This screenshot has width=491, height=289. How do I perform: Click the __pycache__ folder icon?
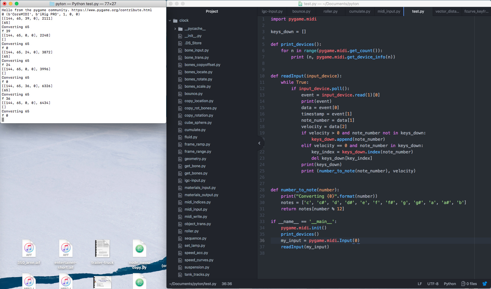click(180, 29)
